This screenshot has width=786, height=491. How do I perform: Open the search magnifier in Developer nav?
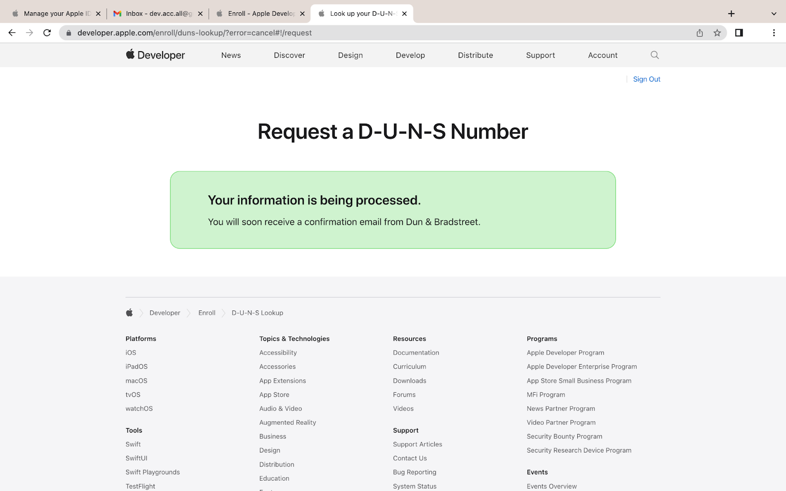point(654,55)
